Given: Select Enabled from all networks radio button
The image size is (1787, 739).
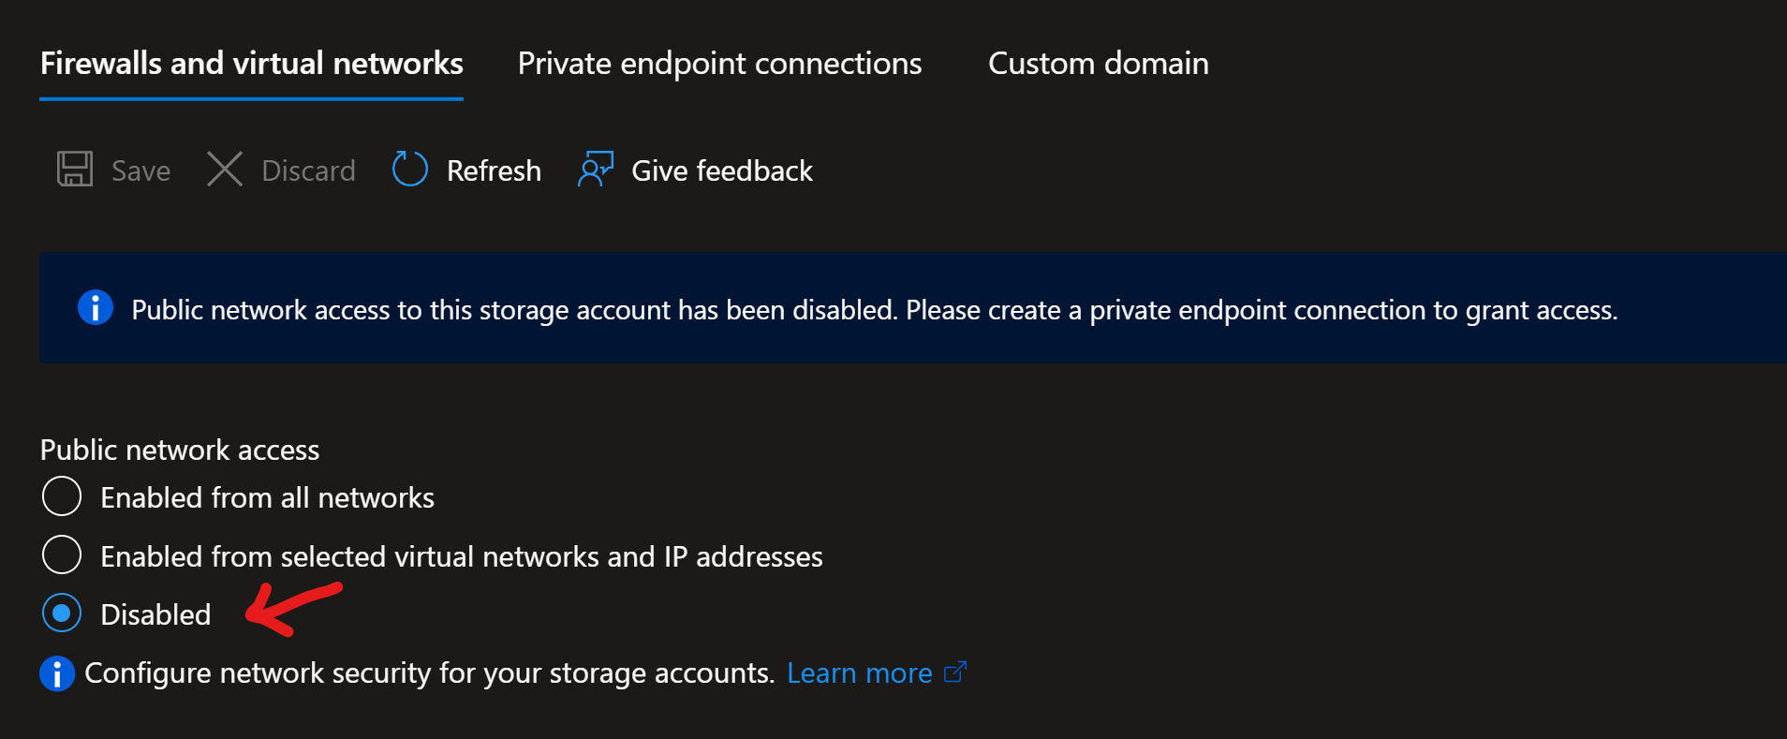Looking at the screenshot, I should pos(62,496).
